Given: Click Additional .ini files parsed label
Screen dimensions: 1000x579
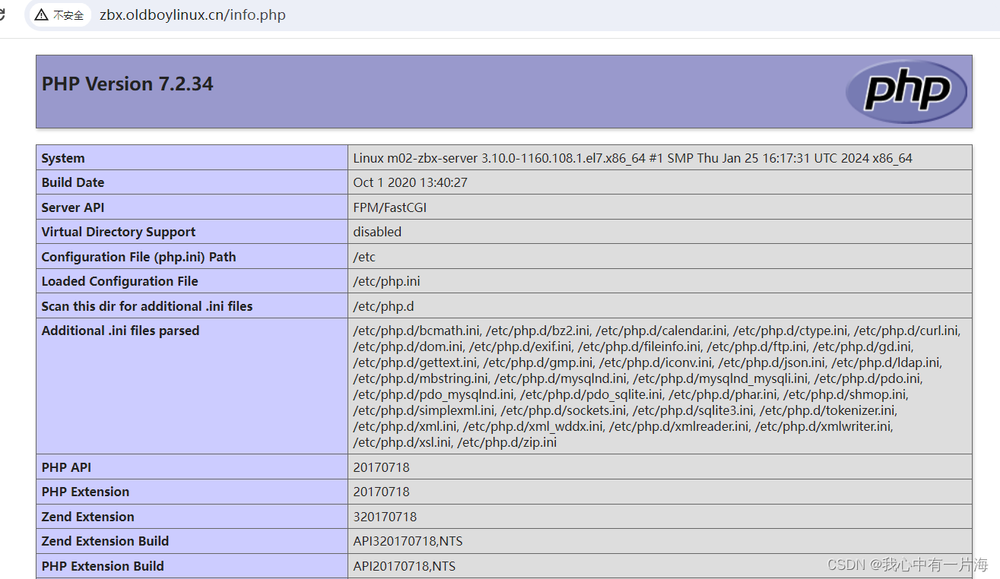Looking at the screenshot, I should tap(120, 331).
